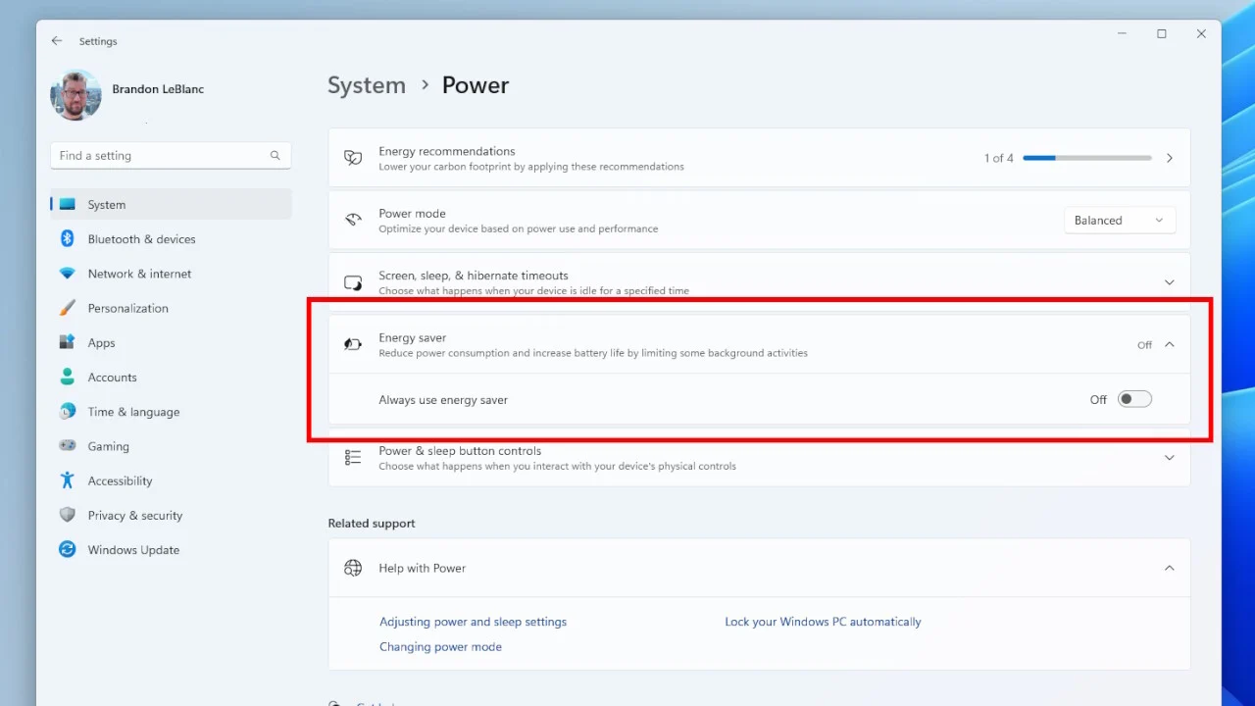Click the Gaming controller icon
Screen dimensions: 1255x706
(68, 446)
